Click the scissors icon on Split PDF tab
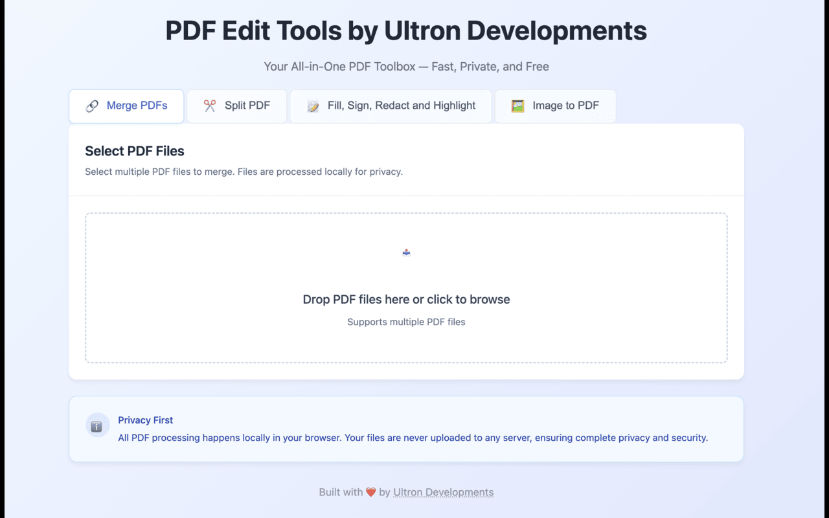The height and width of the screenshot is (518, 829). pos(210,106)
